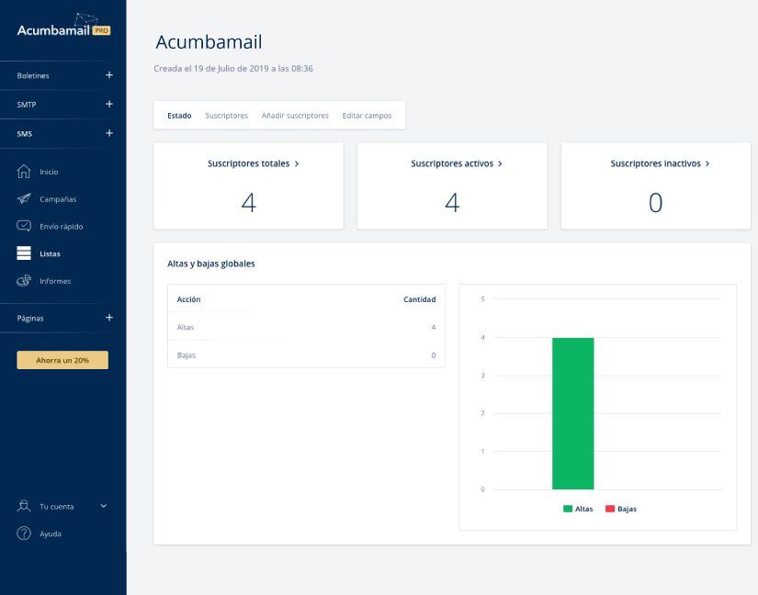
Task: Switch to the Suscriptores tab
Action: click(226, 116)
